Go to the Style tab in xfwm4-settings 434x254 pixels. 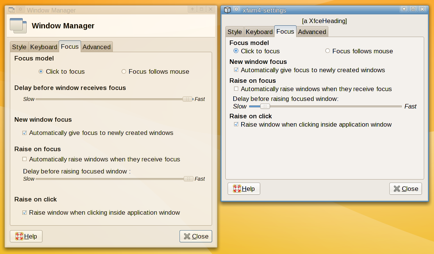pos(235,32)
